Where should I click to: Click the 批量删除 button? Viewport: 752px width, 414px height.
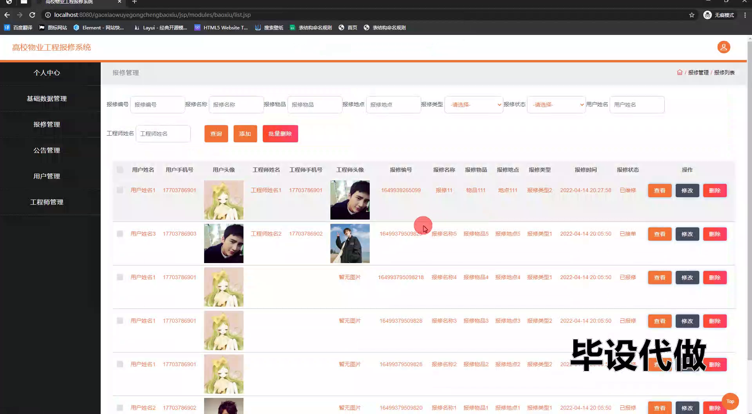[x=280, y=134]
